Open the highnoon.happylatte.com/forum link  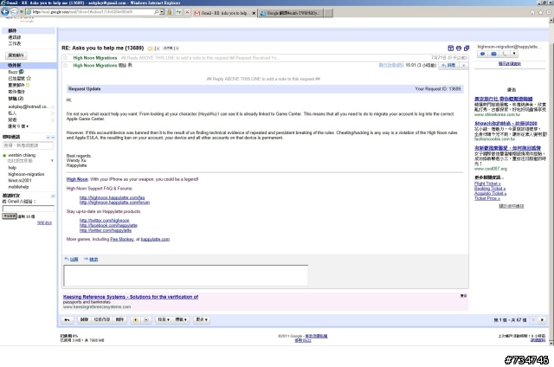coord(114,203)
